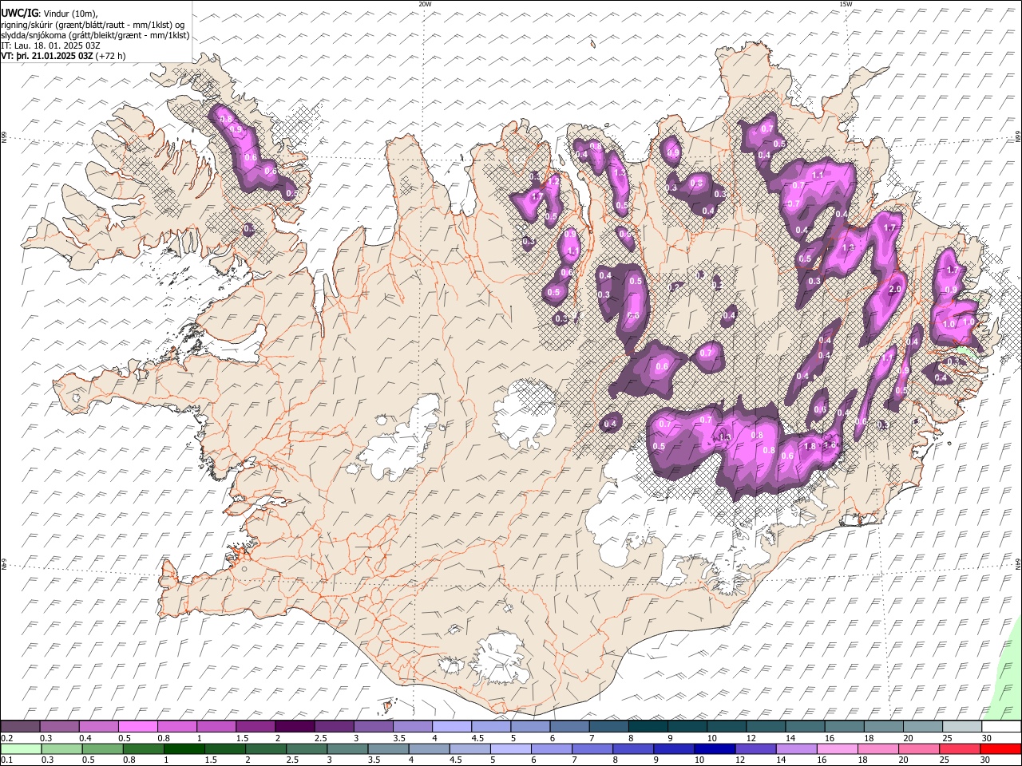Select the darkest green 1–1.5 legend swatch
The width and height of the screenshot is (1022, 766).
pyautogui.click(x=185, y=748)
